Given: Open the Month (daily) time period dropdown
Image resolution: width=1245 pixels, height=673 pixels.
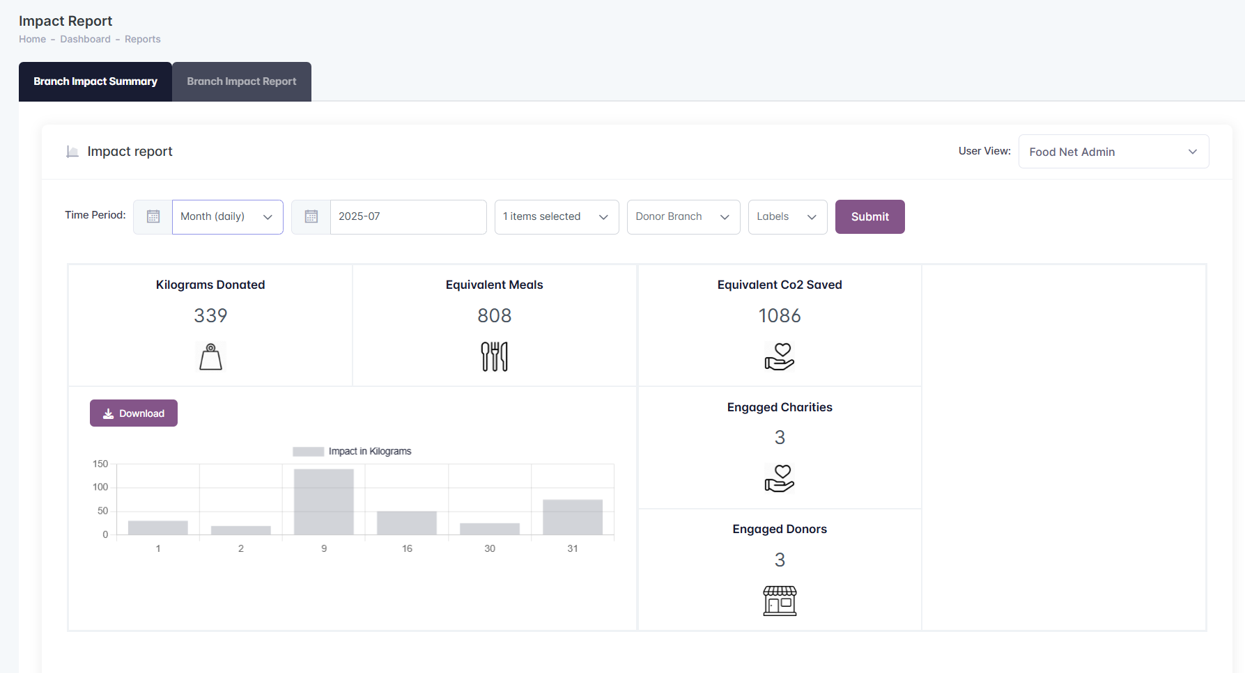Looking at the screenshot, I should pyautogui.click(x=227, y=217).
